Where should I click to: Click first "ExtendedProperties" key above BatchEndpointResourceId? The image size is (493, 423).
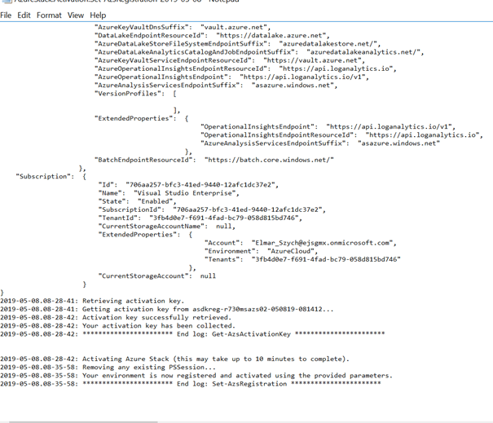[x=135, y=118]
